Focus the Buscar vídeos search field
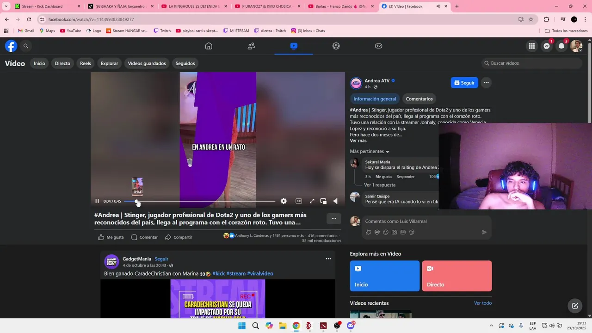The image size is (592, 333). (531, 63)
